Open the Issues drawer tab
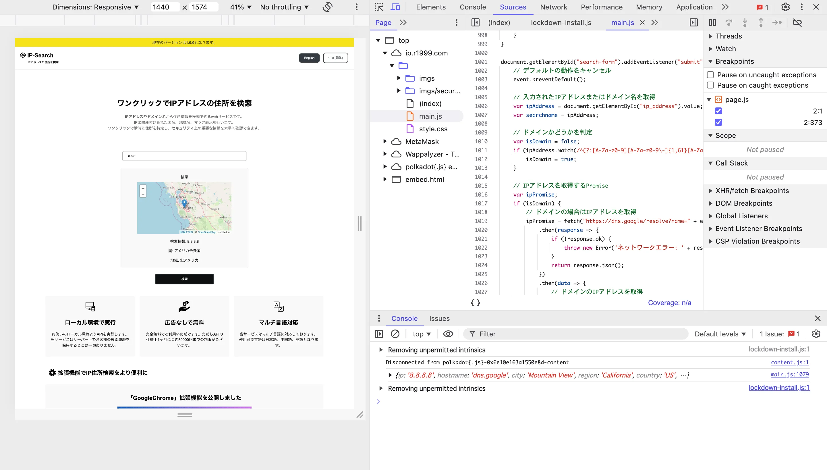The height and width of the screenshot is (470, 827). pyautogui.click(x=439, y=318)
